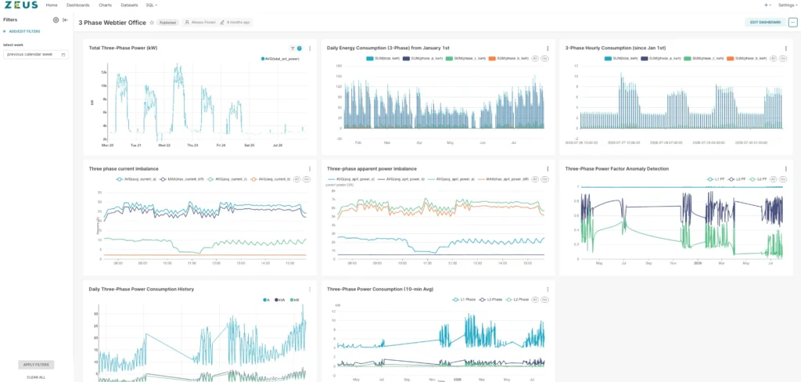
Task: Collapse the Filters sidebar panel
Action: point(66,20)
